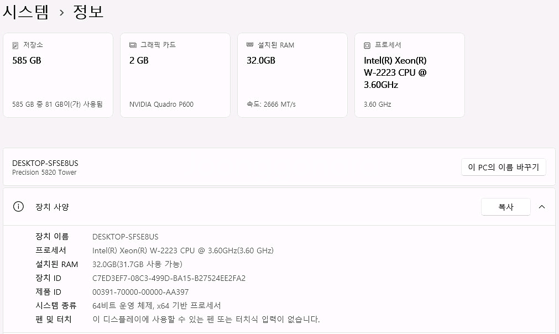Click the 이 PC의 이름 바꾸기 button
Image resolution: width=559 pixels, height=334 pixels.
503,166
